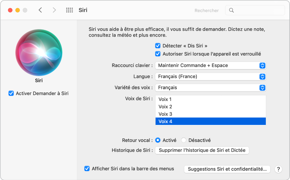Disable "Autoriser Siri lorsque l'appareil est verrouillé"
The width and height of the screenshot is (290, 180).
click(x=158, y=54)
